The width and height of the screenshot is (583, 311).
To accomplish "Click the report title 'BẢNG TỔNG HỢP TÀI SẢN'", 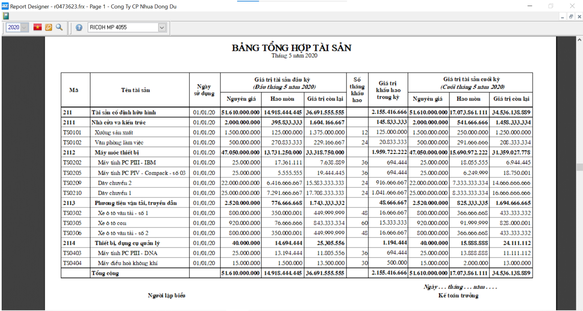I will [291, 48].
